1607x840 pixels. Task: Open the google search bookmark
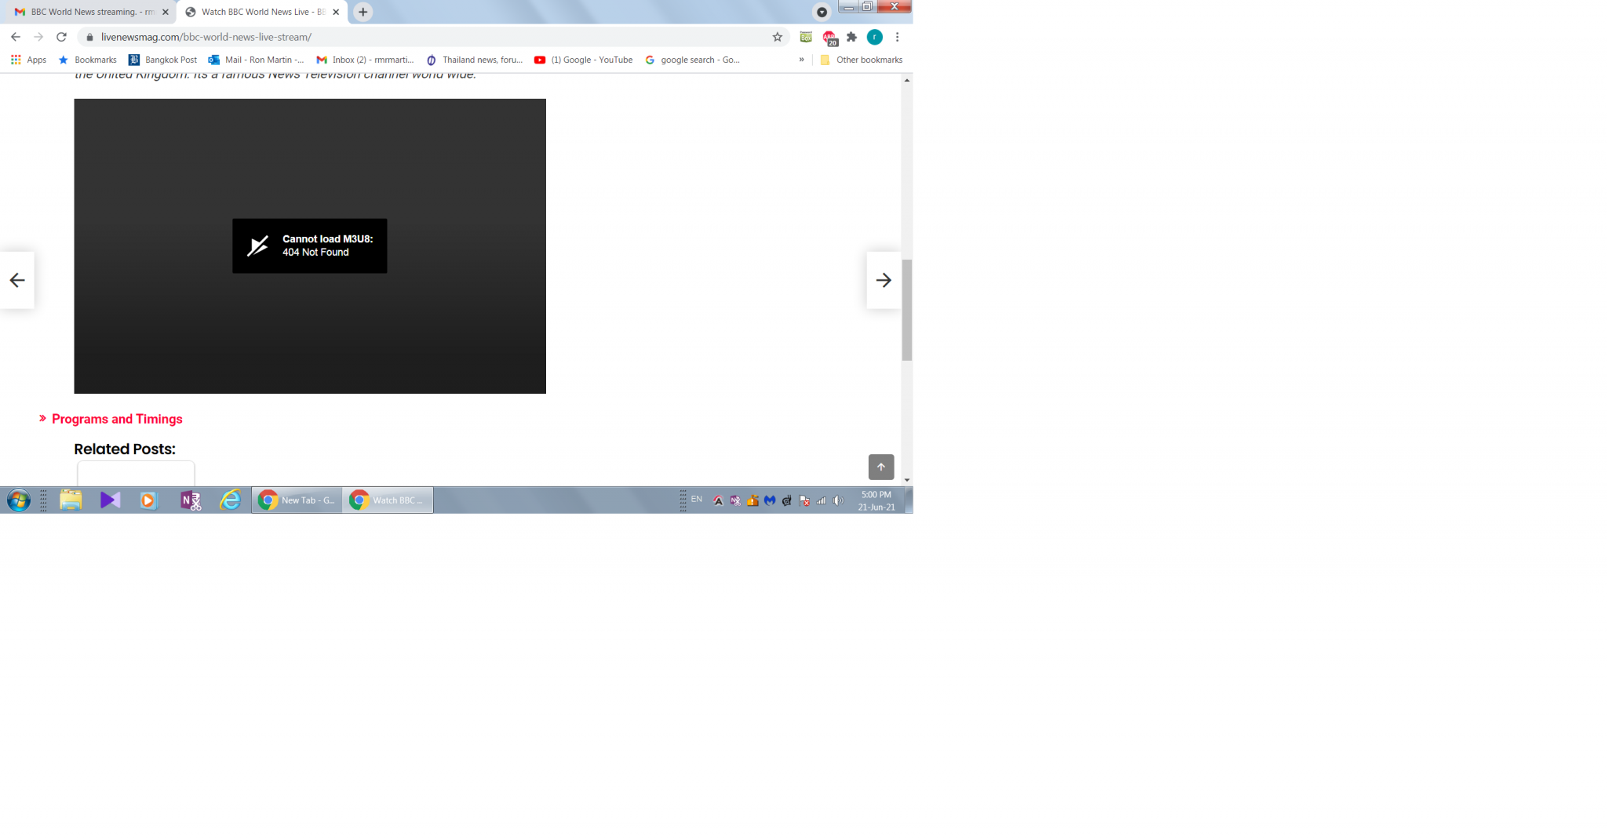(692, 60)
